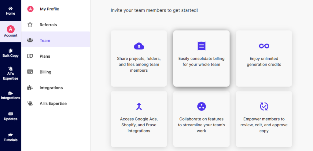Click the Updates newspaper icon
Screen dimensions: 313x151
[x=10, y=114]
